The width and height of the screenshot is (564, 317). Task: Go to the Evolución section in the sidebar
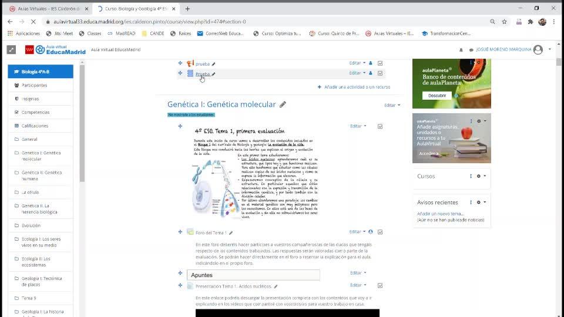[41, 225]
